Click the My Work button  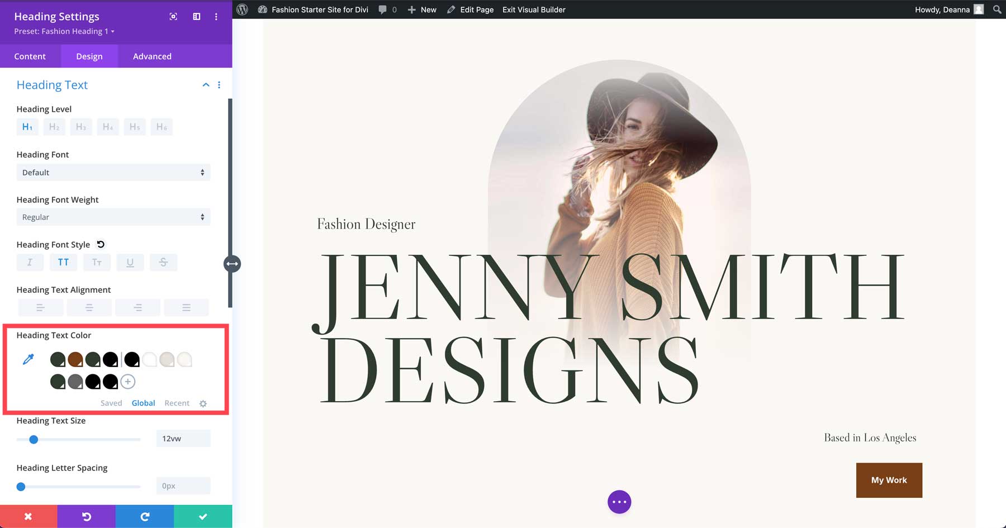889,480
